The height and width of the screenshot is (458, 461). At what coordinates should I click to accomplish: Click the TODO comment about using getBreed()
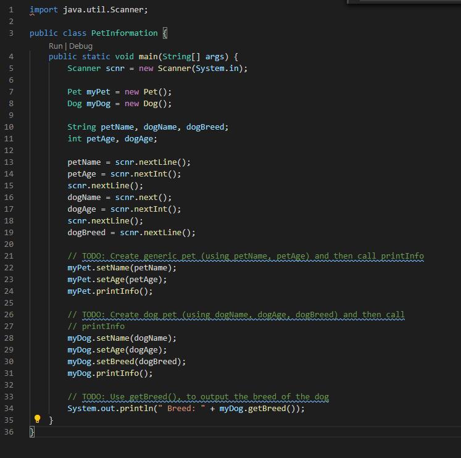tap(198, 397)
